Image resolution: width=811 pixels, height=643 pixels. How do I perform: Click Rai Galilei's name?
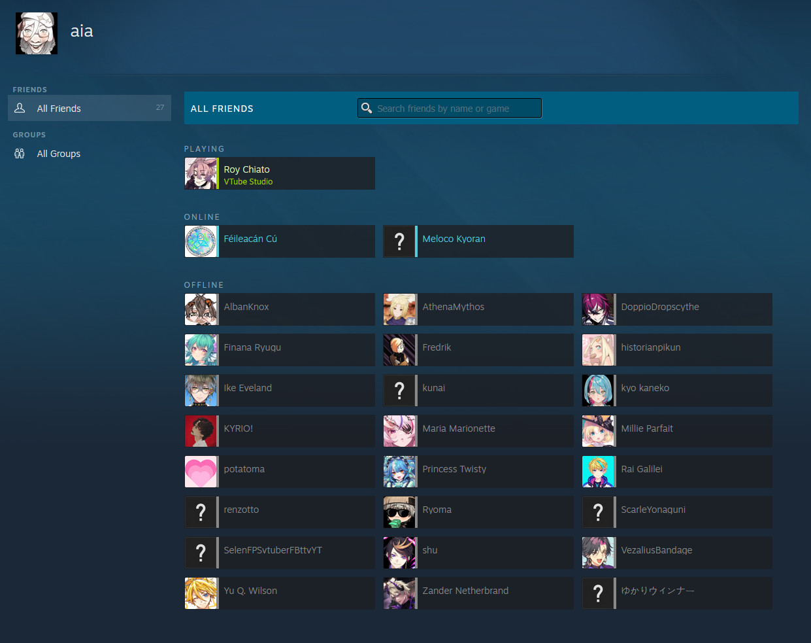[x=642, y=469]
